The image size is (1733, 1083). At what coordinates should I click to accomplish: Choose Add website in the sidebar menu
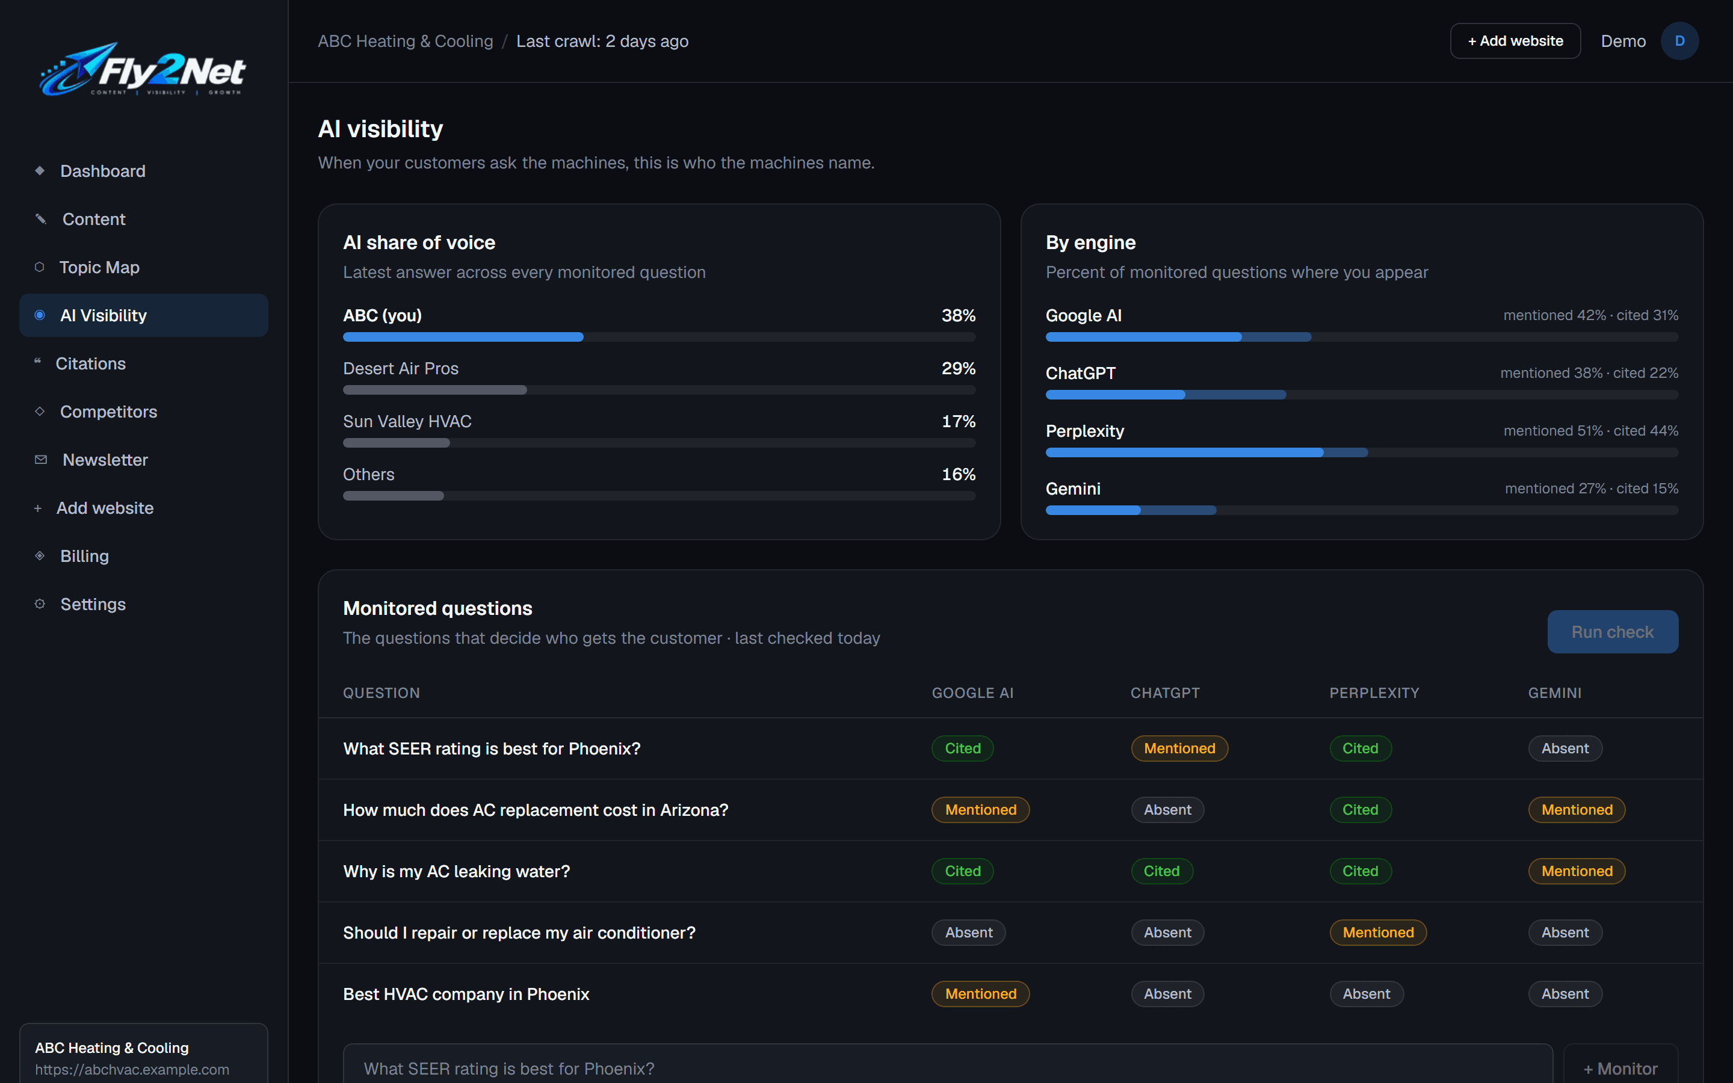[x=143, y=508]
